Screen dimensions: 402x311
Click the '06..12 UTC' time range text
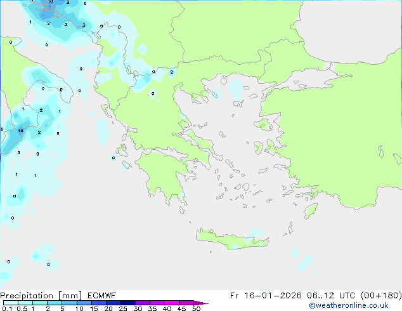pyautogui.click(x=331, y=296)
